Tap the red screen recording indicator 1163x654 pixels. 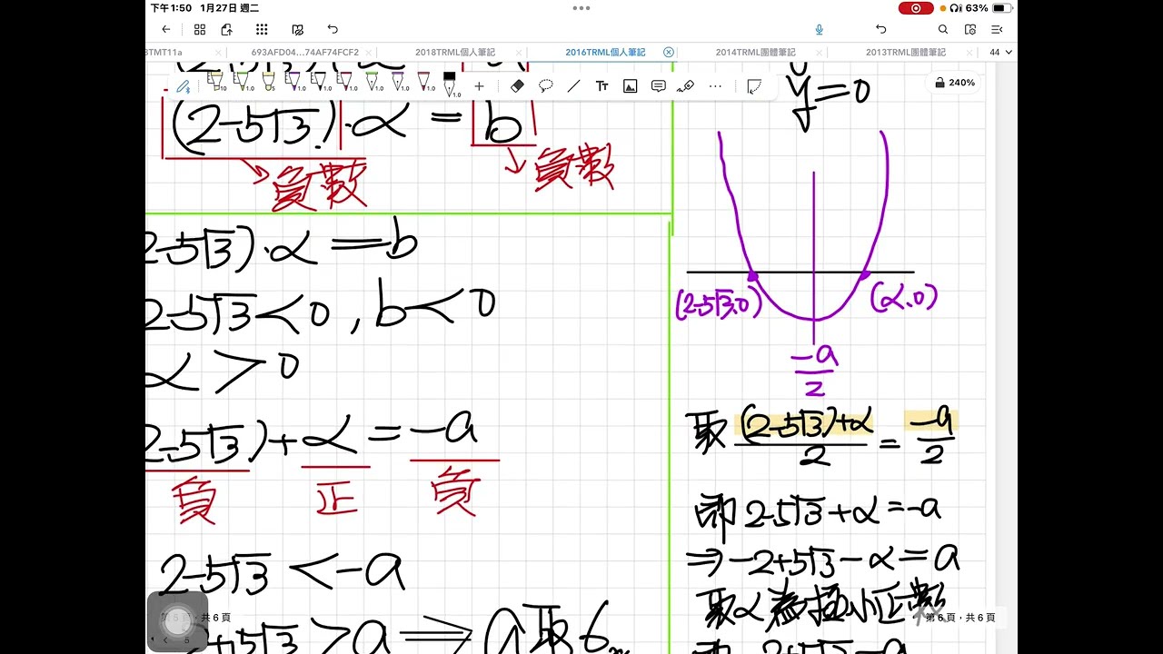click(x=916, y=8)
